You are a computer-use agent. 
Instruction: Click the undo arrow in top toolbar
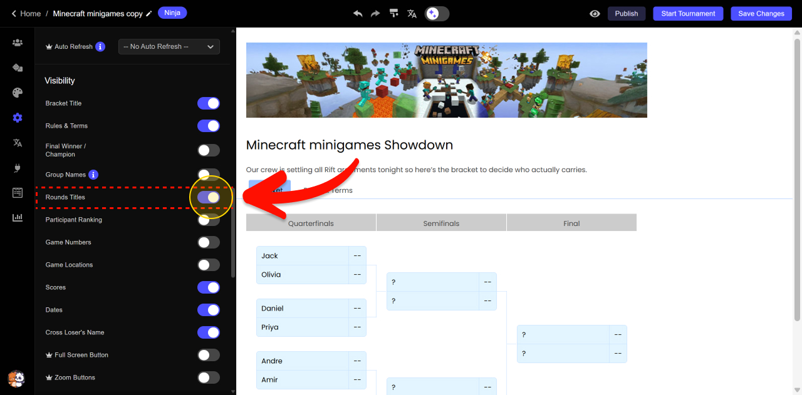(x=358, y=13)
